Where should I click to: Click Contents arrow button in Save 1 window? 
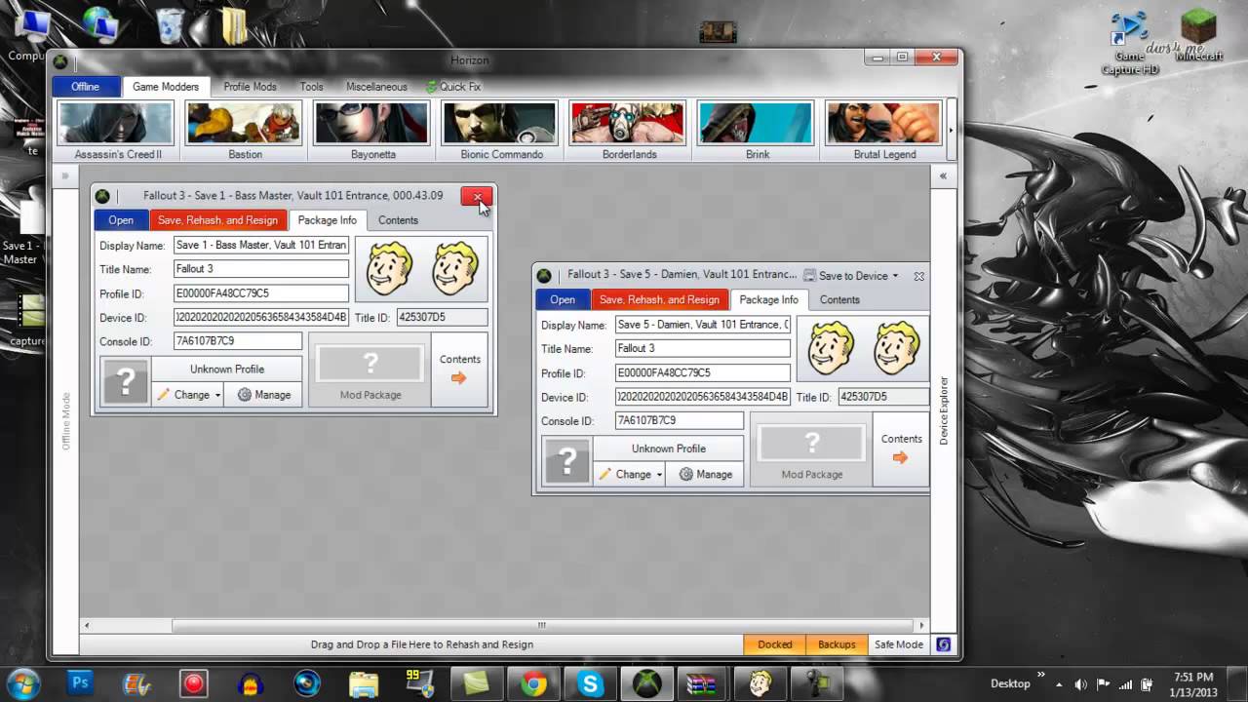coord(460,370)
